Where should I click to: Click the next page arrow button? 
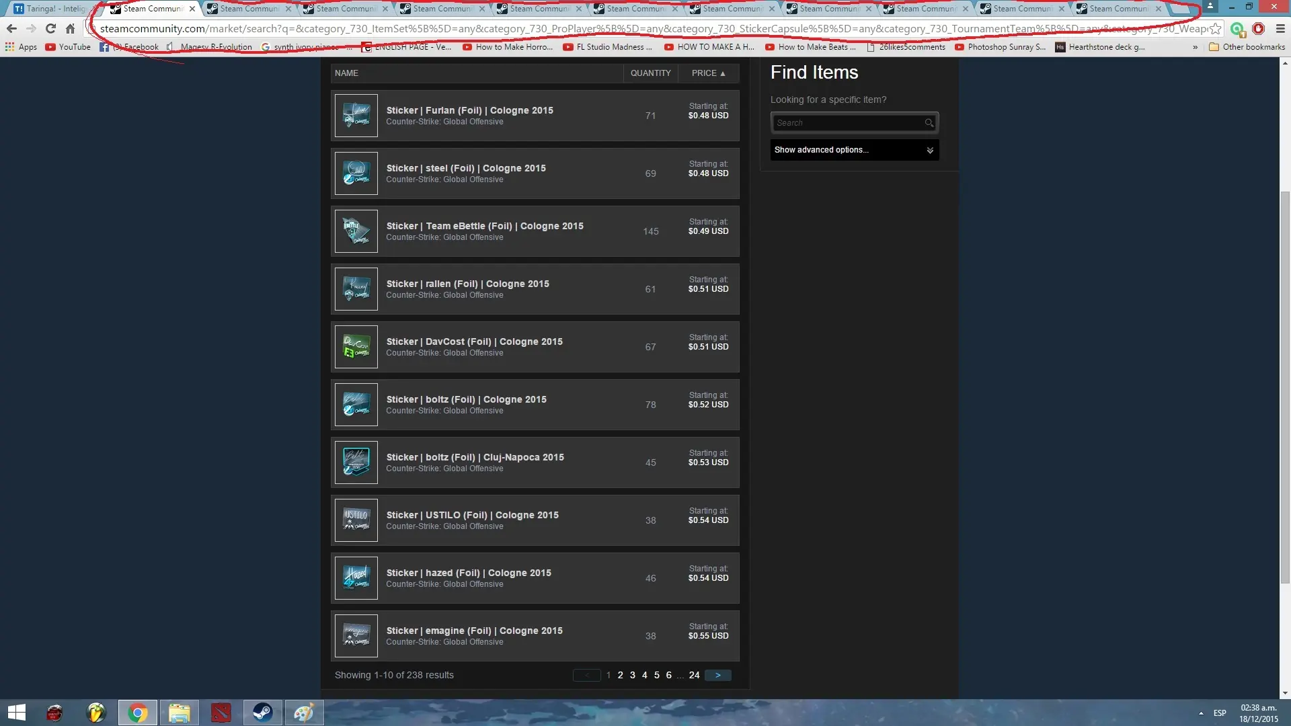717,676
